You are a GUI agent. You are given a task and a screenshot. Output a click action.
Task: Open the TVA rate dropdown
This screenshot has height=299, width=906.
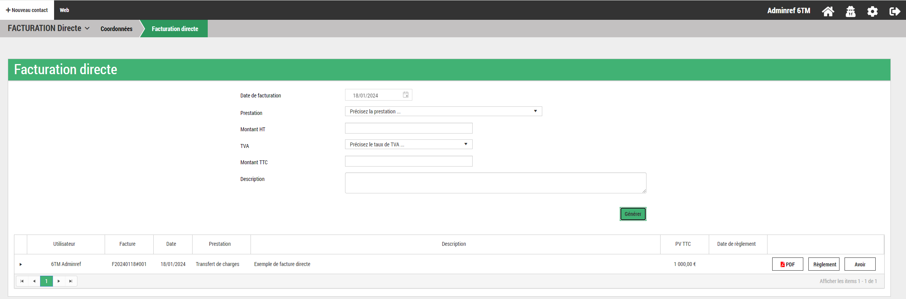(408, 144)
